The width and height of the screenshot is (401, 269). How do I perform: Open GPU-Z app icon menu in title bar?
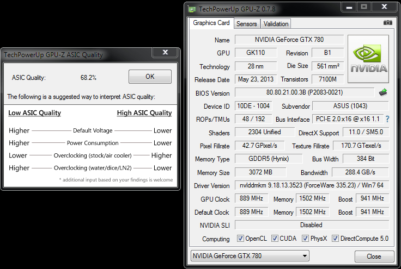[192, 9]
